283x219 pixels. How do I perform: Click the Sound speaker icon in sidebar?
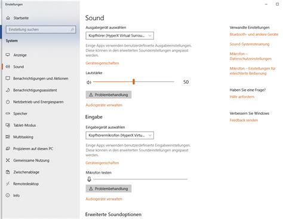pos(8,66)
